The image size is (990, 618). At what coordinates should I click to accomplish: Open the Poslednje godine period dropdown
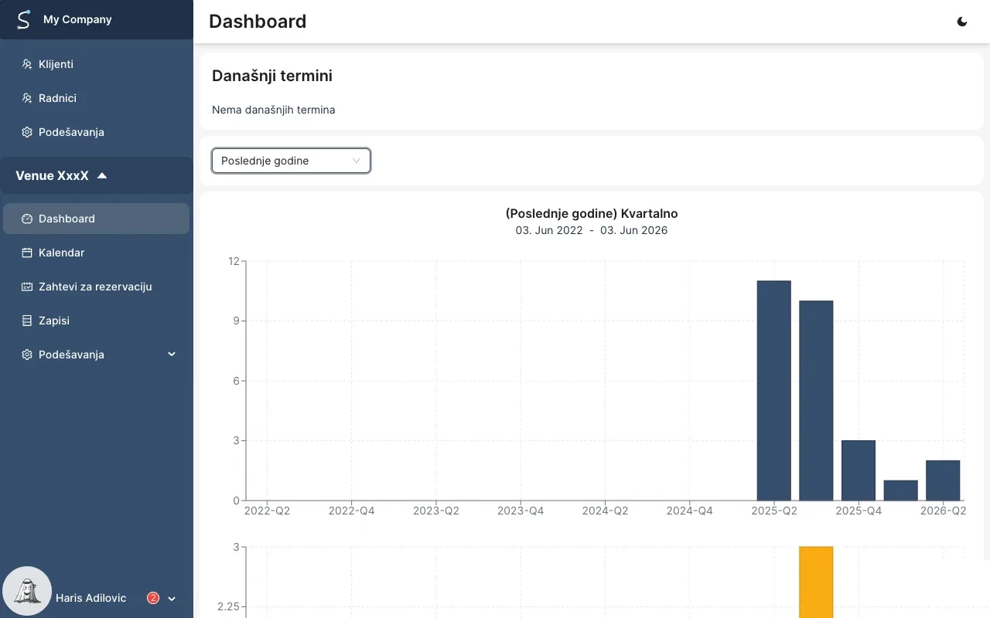point(291,161)
